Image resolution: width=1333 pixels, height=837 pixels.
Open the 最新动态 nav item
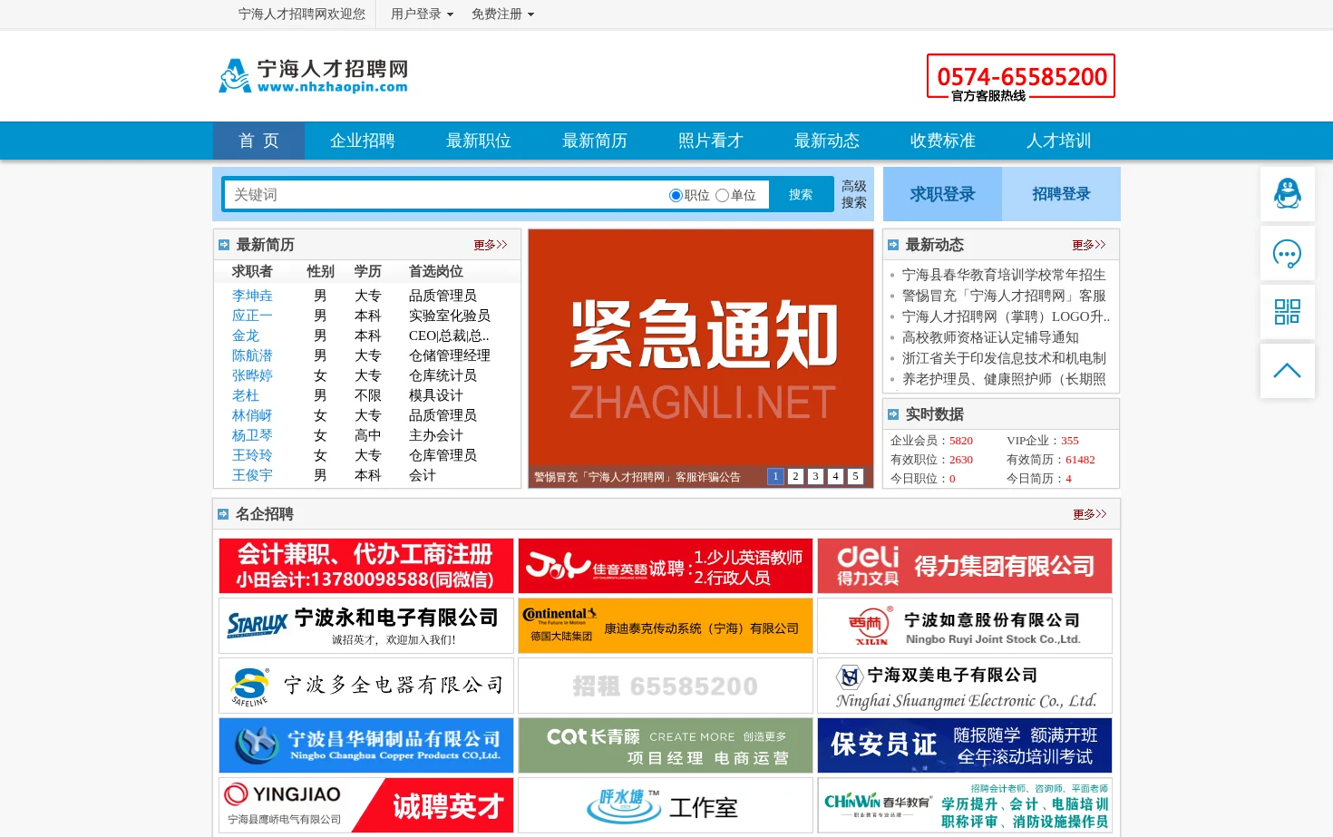[x=827, y=141]
